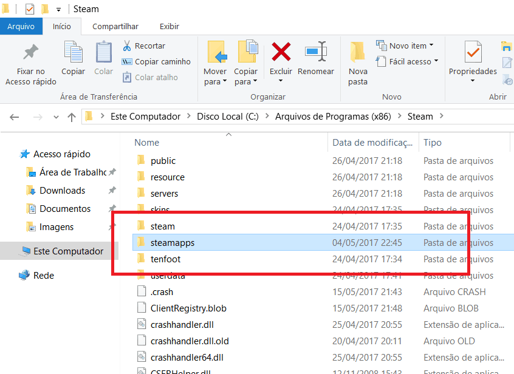Select the crashhandler.dll file
The image size is (514, 374).
323,325
